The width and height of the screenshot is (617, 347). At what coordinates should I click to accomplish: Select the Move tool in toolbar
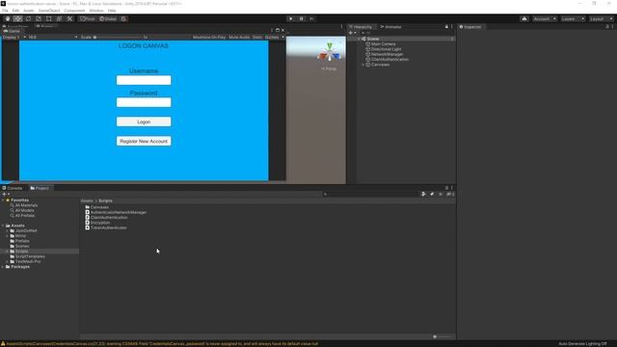pos(17,19)
